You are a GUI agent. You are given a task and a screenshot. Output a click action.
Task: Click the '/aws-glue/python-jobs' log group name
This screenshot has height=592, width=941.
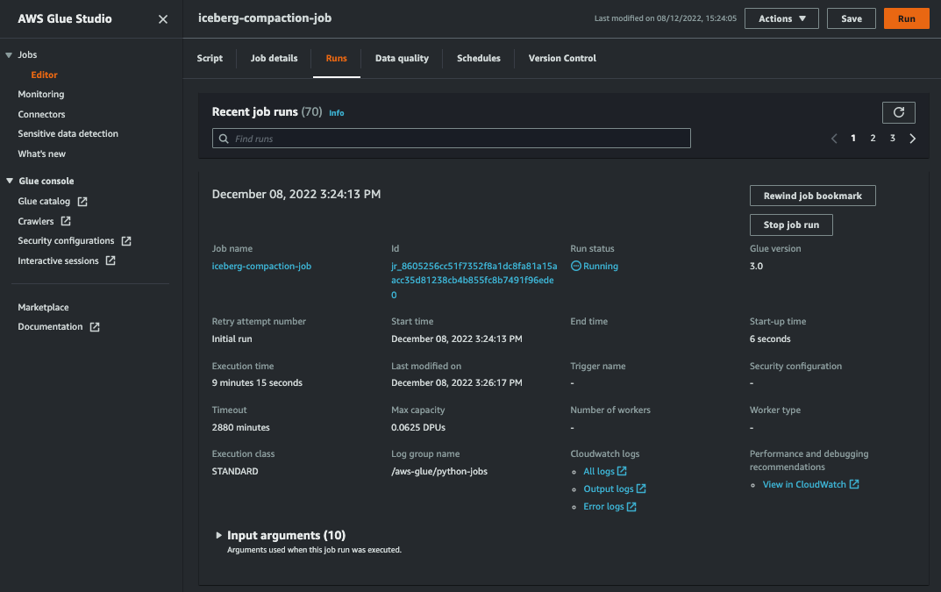pos(439,471)
